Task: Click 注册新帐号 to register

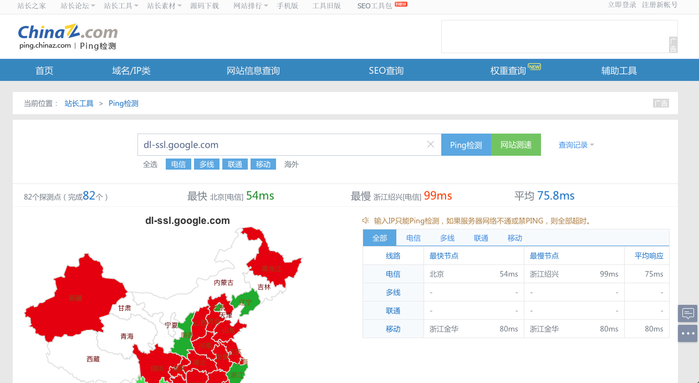Action: 660,4
